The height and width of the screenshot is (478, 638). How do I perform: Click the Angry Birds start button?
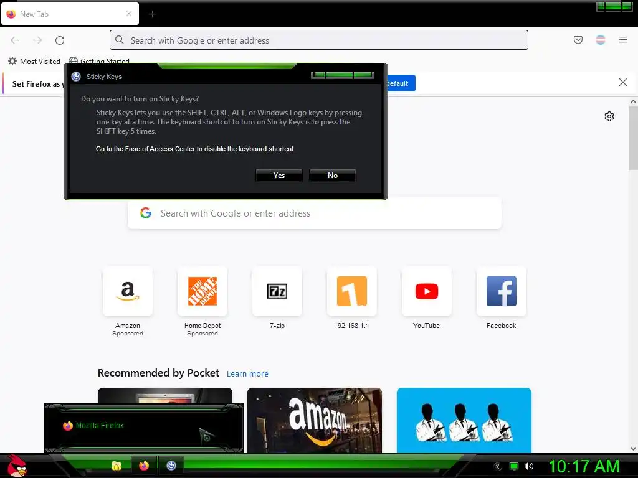[16, 466]
